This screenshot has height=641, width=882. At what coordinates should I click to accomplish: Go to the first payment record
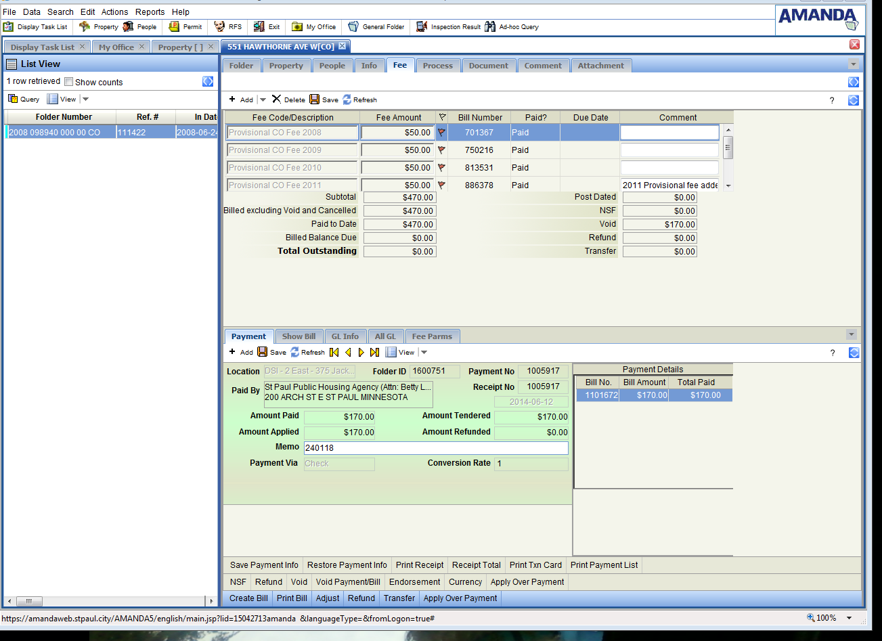pyautogui.click(x=334, y=352)
